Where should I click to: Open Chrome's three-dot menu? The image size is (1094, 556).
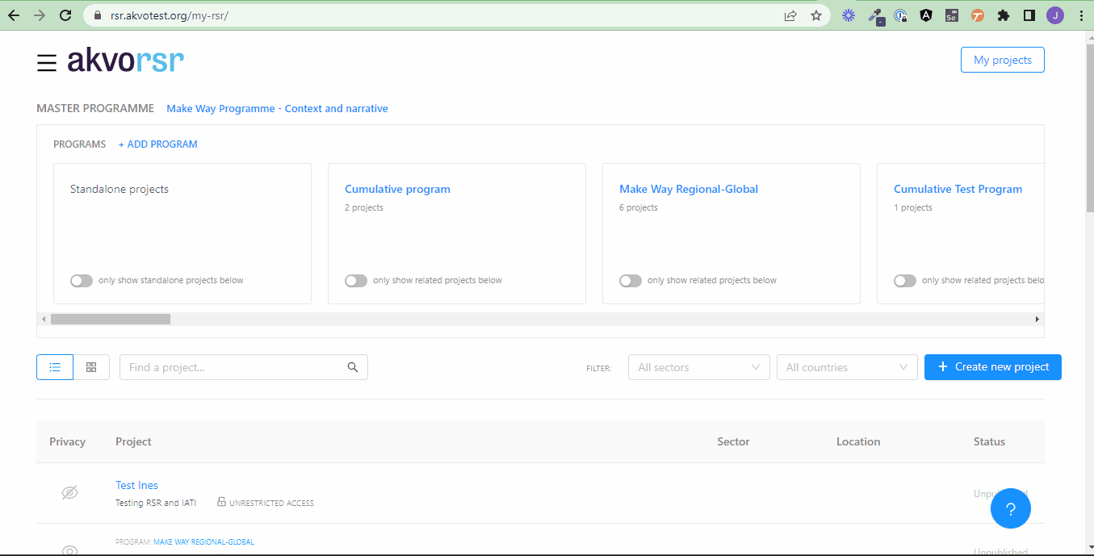pyautogui.click(x=1081, y=15)
